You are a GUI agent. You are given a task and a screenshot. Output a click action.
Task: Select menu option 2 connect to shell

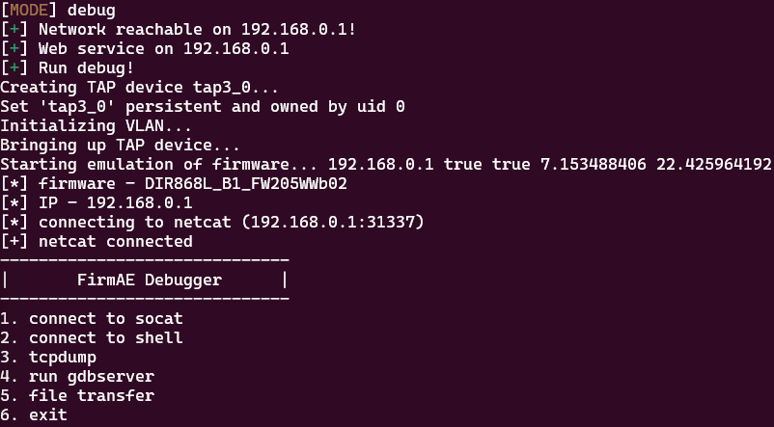(92, 337)
